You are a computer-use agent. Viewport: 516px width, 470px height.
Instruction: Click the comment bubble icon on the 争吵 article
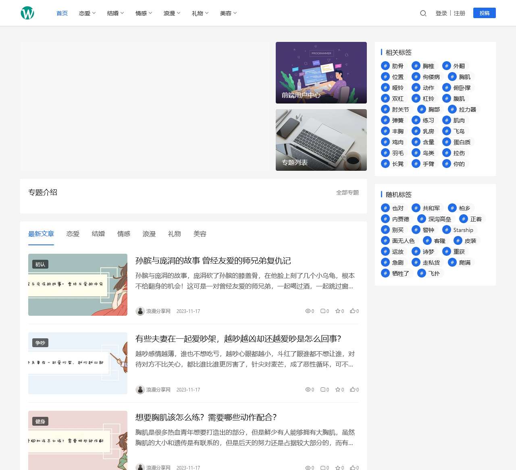(x=322, y=389)
